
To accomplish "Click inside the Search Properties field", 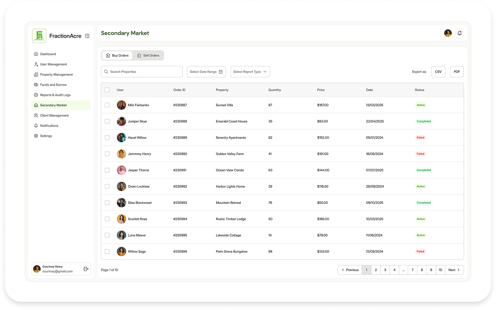I will [142, 72].
